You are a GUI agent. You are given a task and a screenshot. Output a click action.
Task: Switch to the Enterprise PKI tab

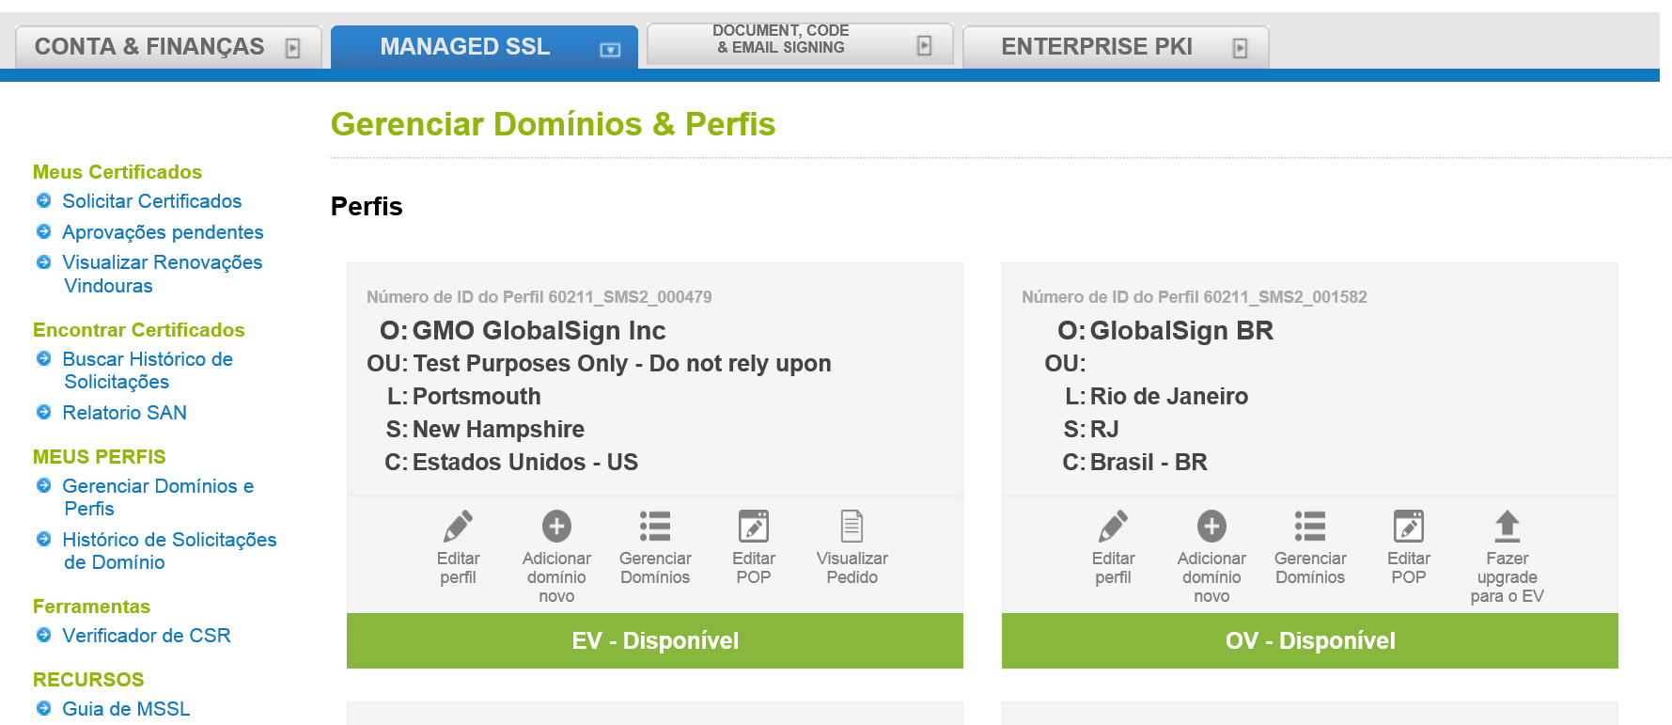coord(1096,47)
